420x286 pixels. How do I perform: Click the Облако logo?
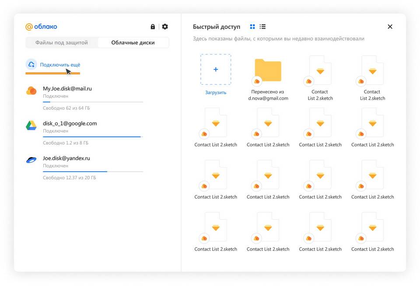[41, 27]
